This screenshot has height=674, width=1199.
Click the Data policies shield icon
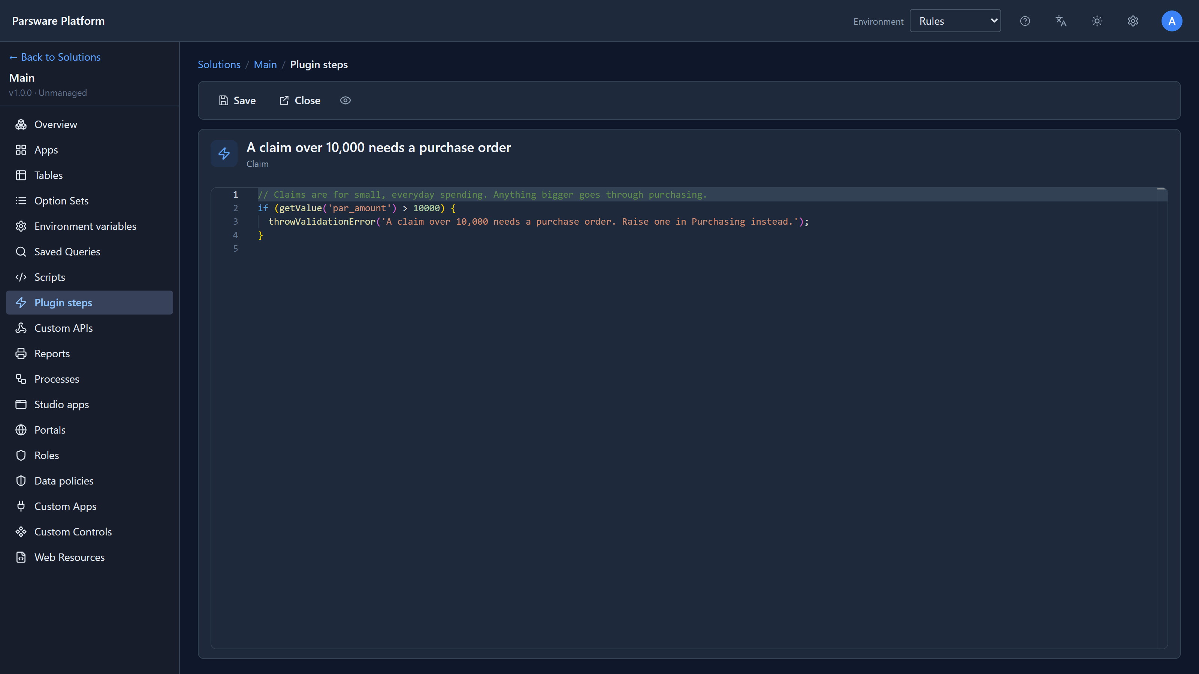point(21,481)
